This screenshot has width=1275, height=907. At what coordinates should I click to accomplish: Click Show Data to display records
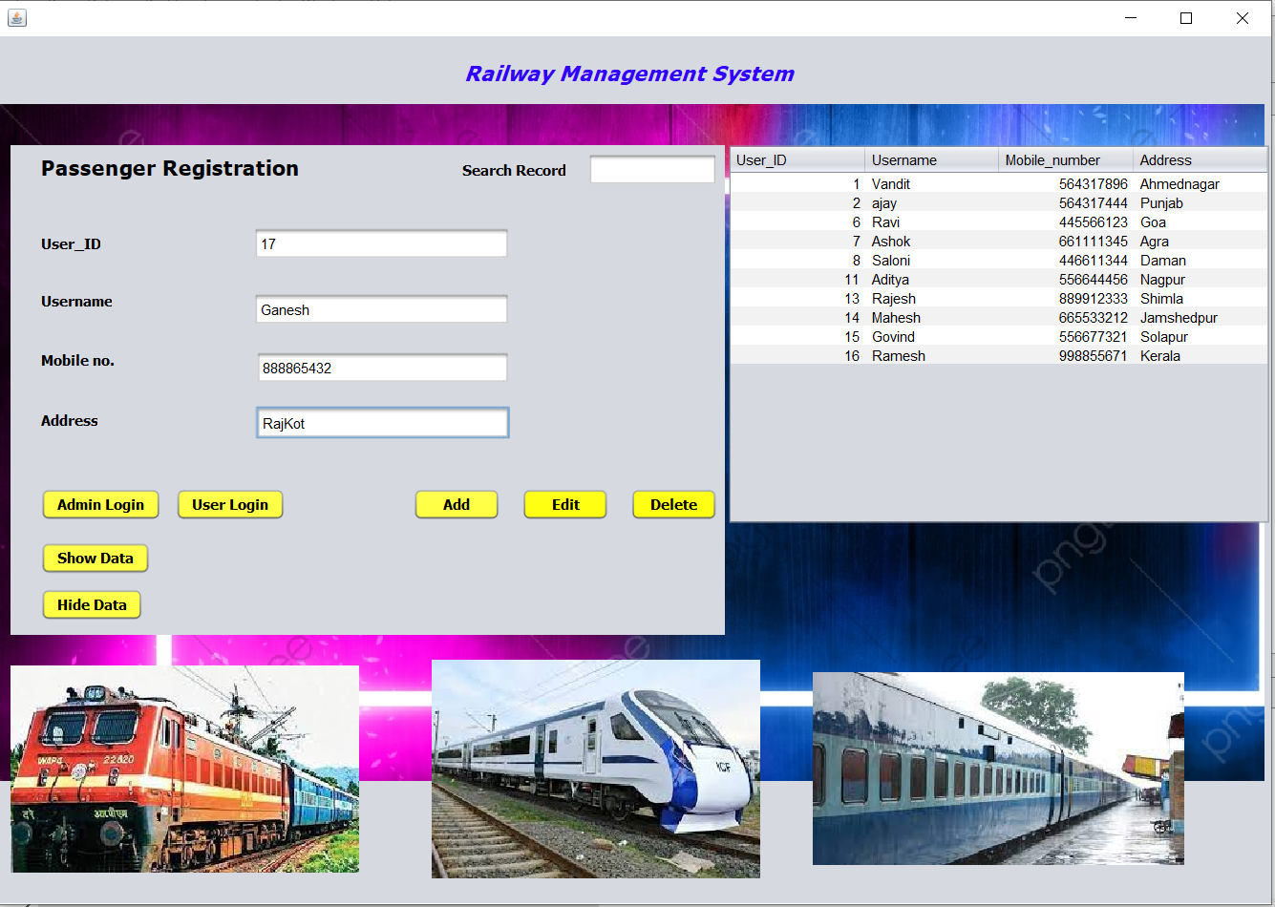[95, 558]
